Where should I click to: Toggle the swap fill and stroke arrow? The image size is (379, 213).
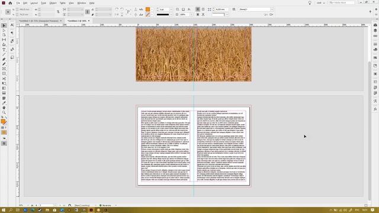coord(6,117)
